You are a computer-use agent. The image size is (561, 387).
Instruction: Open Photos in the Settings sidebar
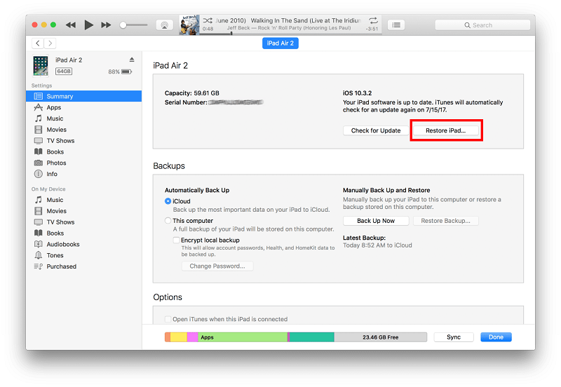[x=56, y=163]
